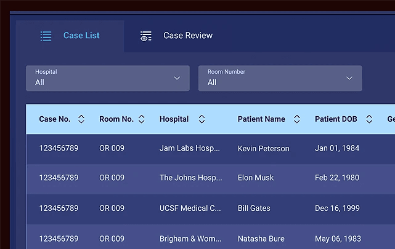Click the Case List icon
Image resolution: width=395 pixels, height=249 pixels.
pos(46,36)
